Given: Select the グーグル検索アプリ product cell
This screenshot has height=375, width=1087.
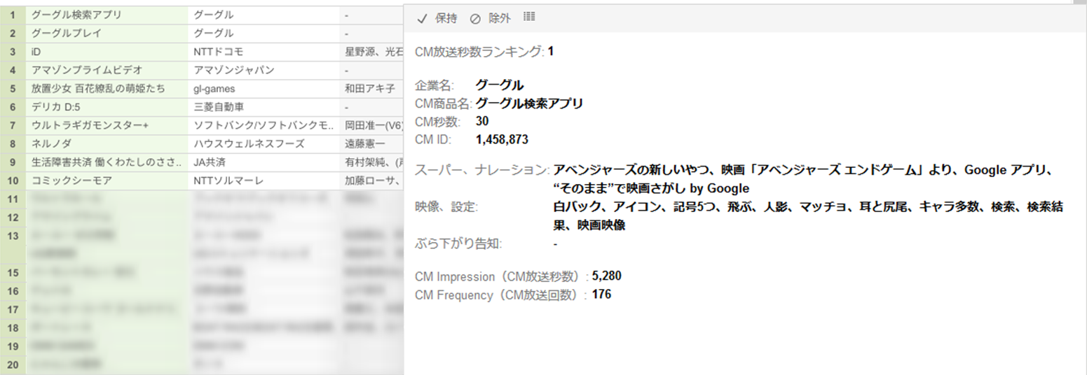Looking at the screenshot, I should coord(76,15).
